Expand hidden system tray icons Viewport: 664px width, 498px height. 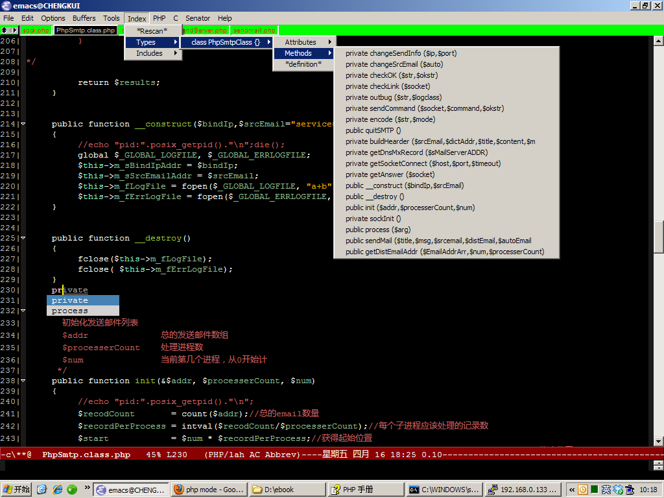point(572,490)
